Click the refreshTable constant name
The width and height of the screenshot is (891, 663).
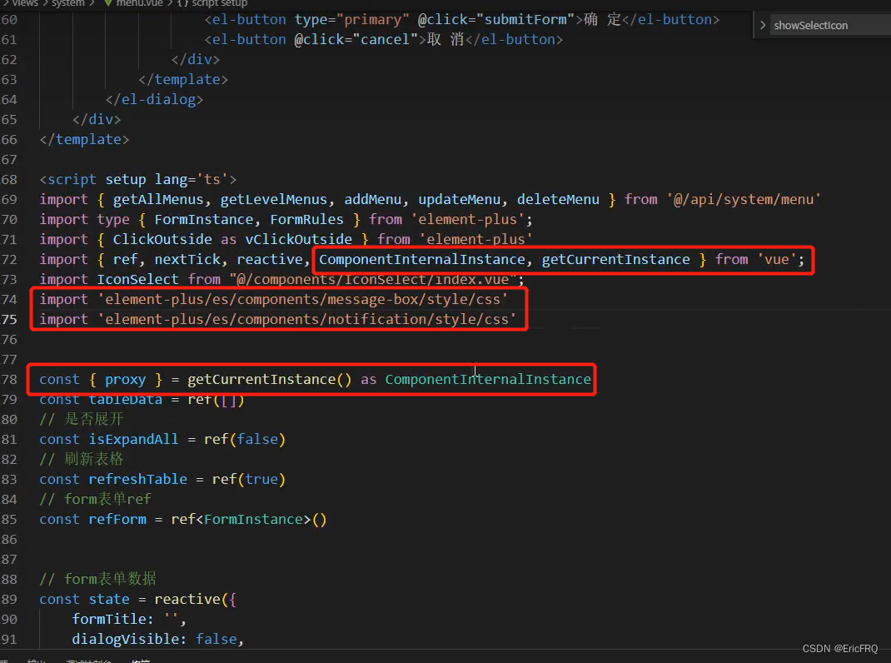(x=137, y=479)
